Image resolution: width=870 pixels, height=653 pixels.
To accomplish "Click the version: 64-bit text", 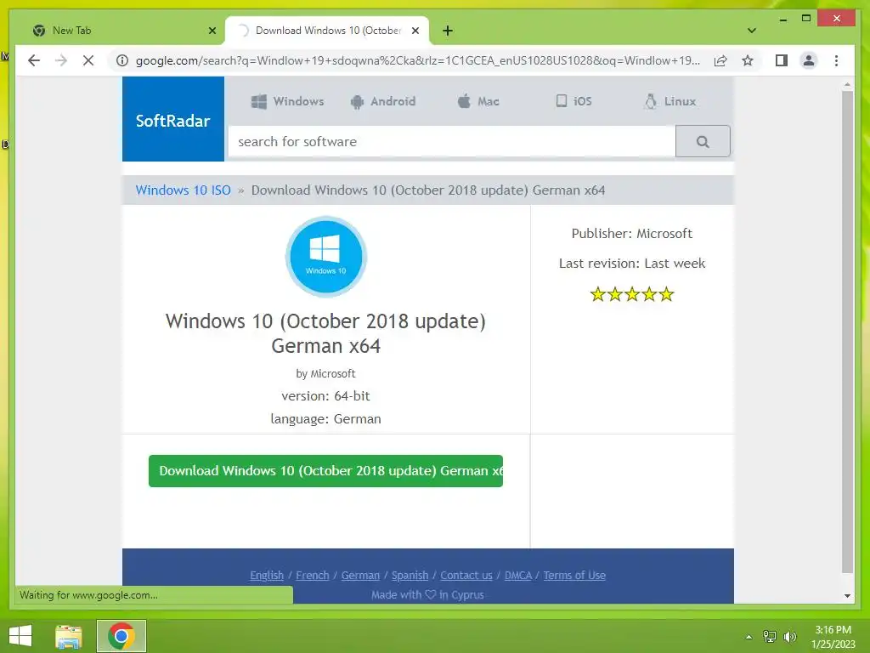I will click(x=325, y=396).
